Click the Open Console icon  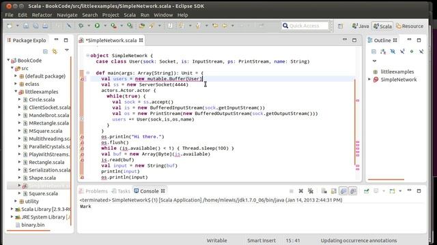(392, 191)
